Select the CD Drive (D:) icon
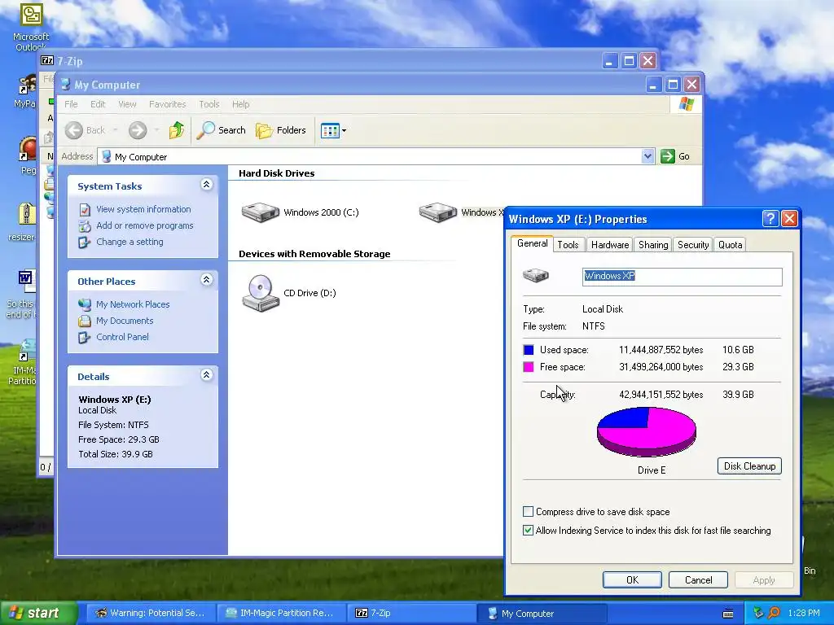 point(261,293)
